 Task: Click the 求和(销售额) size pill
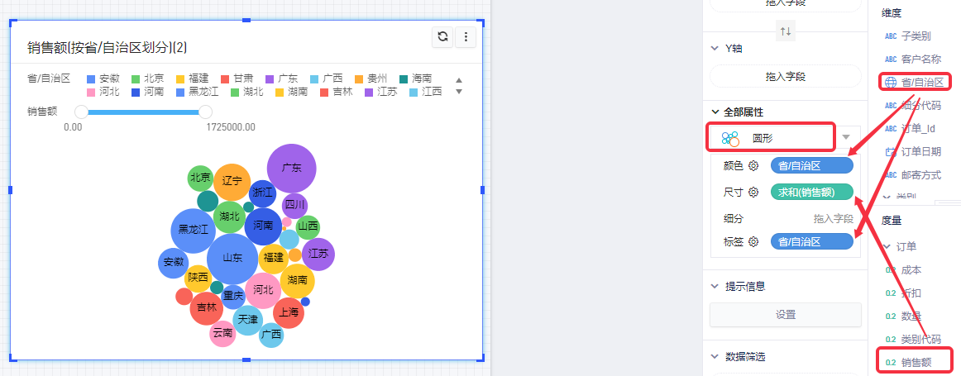click(x=811, y=193)
